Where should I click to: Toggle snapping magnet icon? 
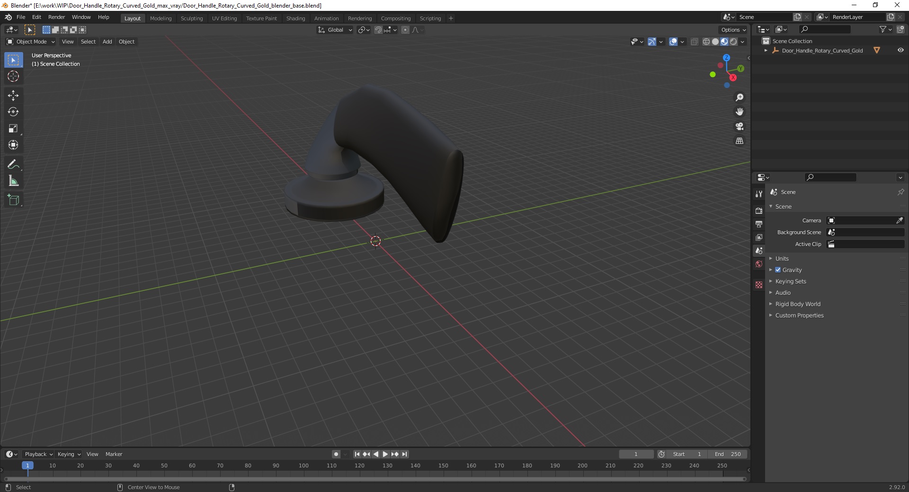click(x=378, y=30)
